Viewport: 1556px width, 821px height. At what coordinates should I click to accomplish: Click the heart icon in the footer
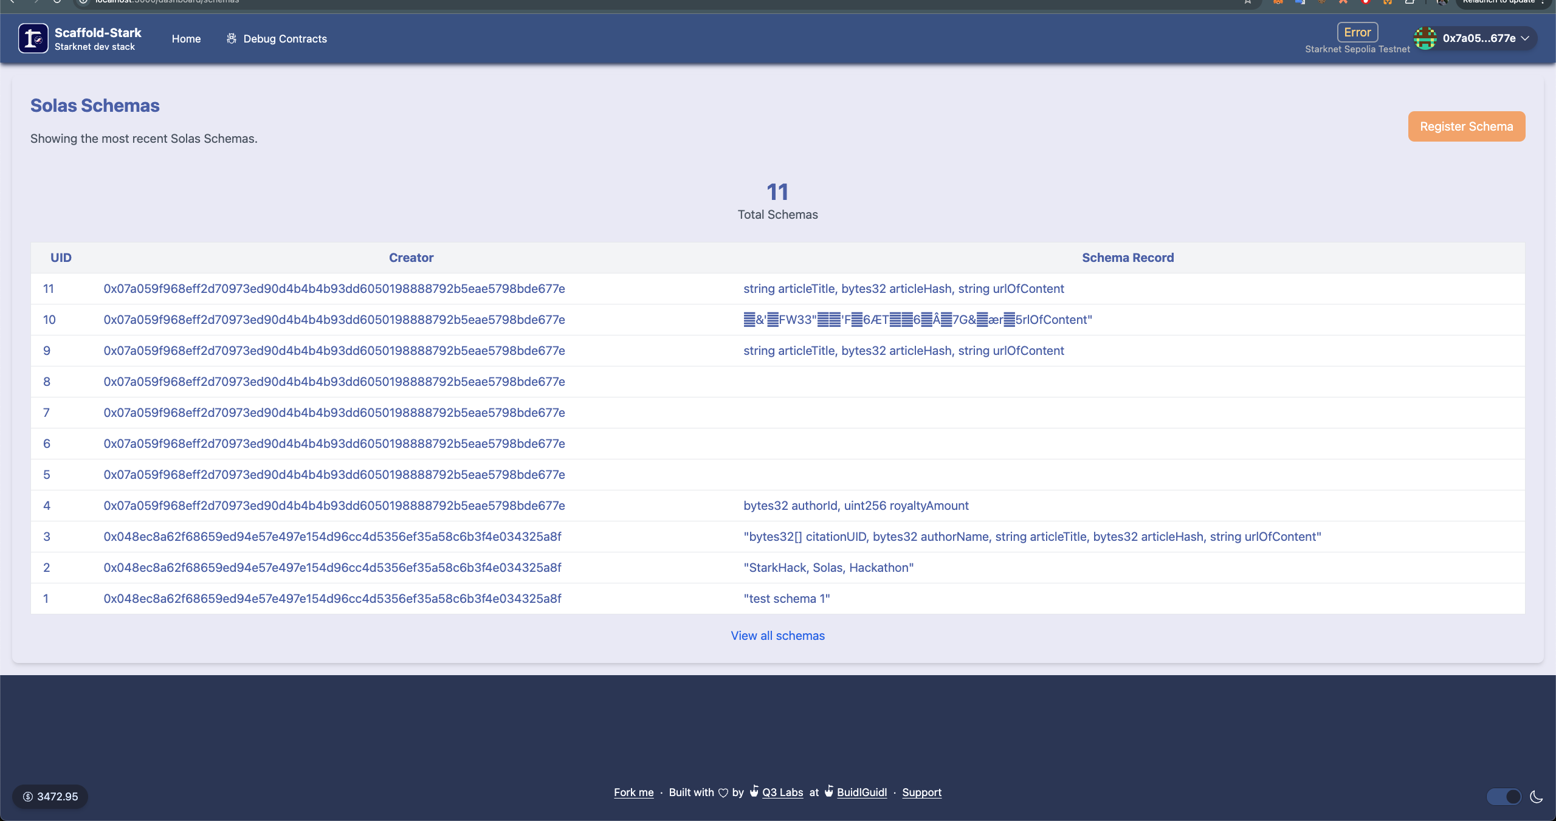tap(723, 792)
